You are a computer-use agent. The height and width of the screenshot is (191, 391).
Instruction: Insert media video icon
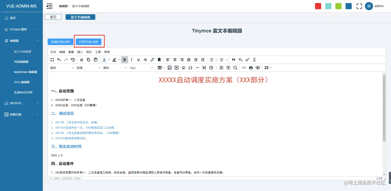(x=177, y=68)
